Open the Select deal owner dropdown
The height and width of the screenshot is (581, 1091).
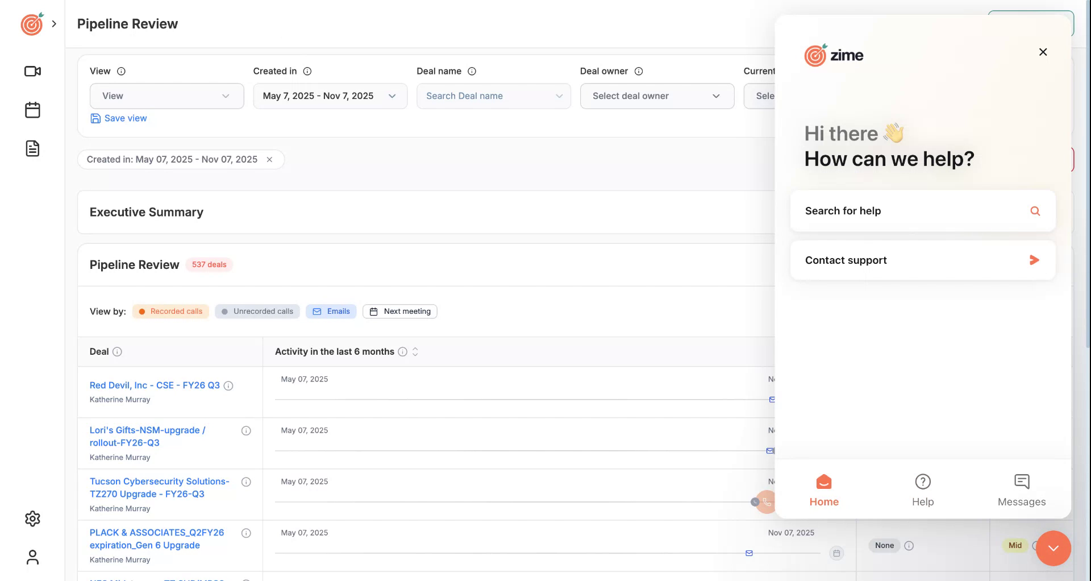657,96
